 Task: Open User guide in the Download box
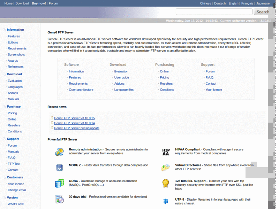121,77
